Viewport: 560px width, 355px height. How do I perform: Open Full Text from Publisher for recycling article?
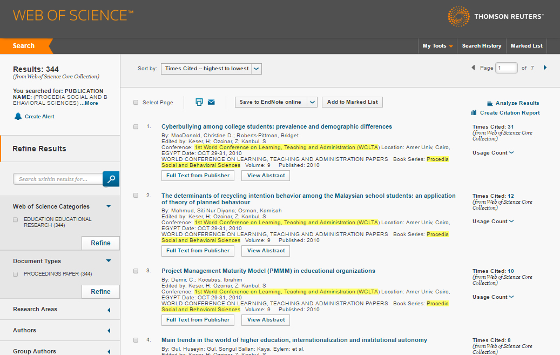pos(198,251)
